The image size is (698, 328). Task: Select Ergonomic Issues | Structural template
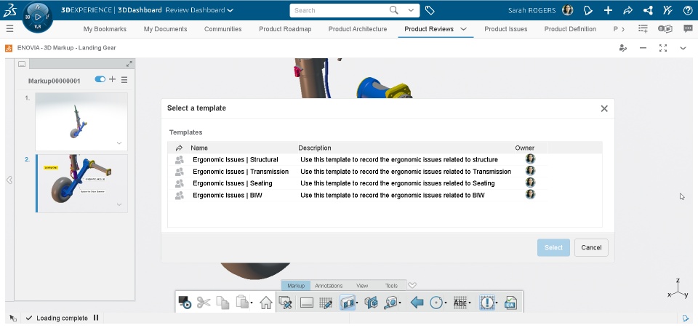click(x=358, y=159)
